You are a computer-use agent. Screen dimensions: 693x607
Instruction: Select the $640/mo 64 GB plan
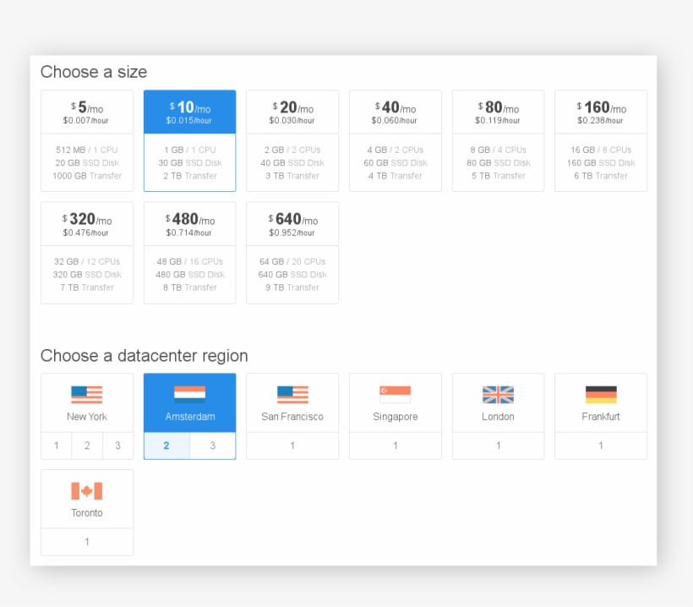(x=292, y=252)
